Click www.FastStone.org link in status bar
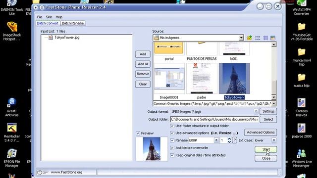 pyautogui.click(x=66, y=172)
